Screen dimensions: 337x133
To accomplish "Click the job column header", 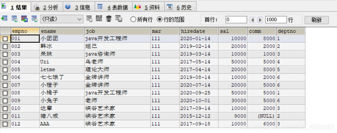I will (x=118, y=31).
